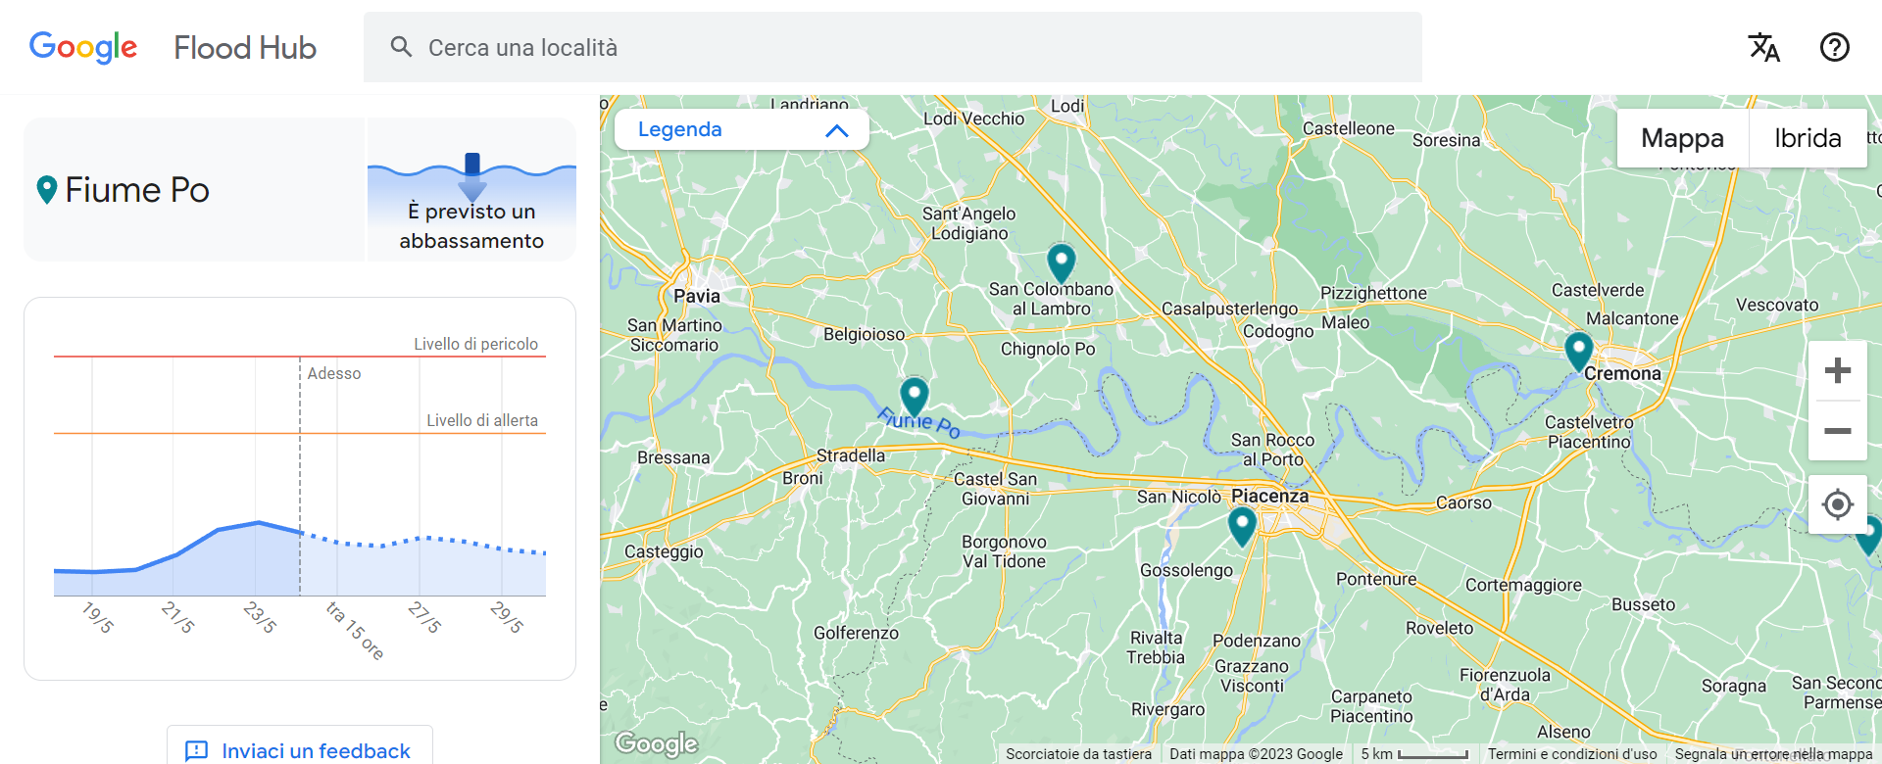Click the Fiume Po river gauge pin
The image size is (1882, 764).
(915, 395)
